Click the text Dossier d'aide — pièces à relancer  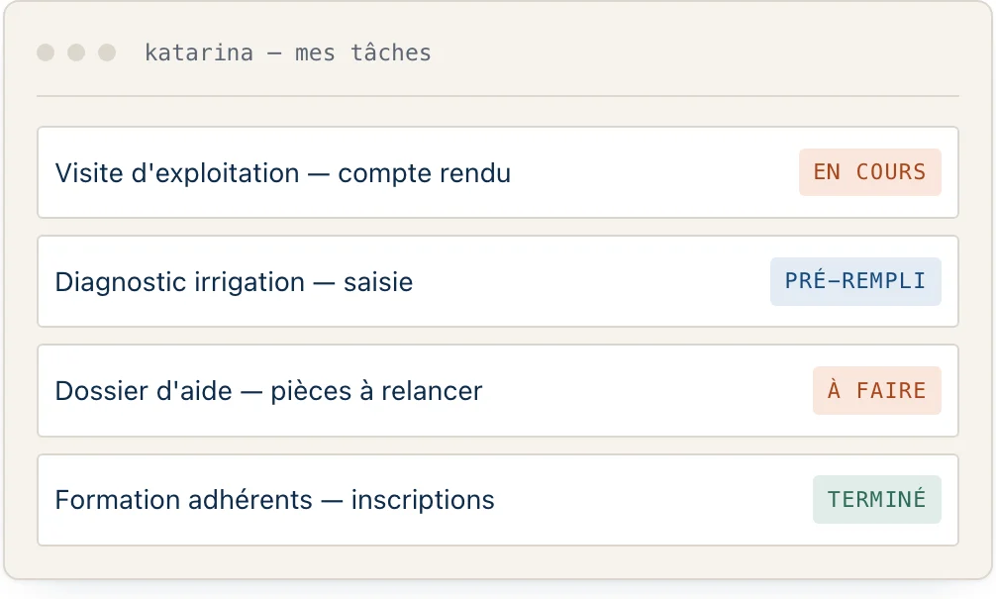pos(268,391)
